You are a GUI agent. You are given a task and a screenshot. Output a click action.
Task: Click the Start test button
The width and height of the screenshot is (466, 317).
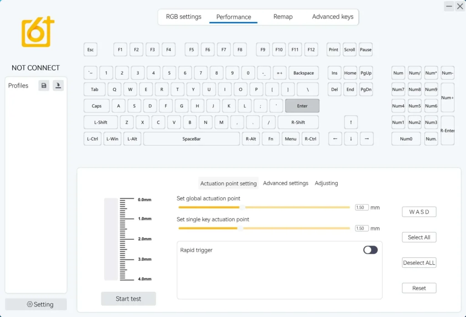tap(128, 299)
